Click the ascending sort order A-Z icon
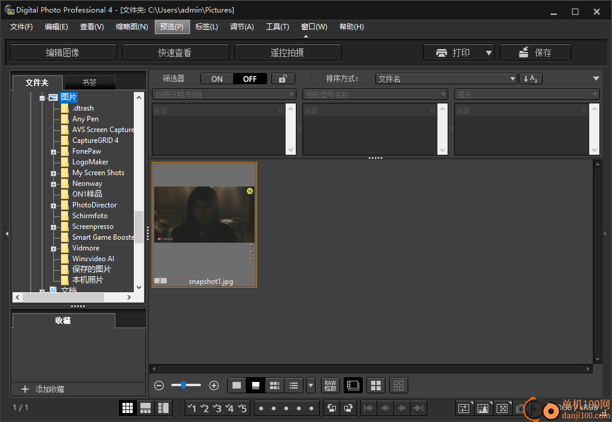612x422 pixels. point(531,79)
